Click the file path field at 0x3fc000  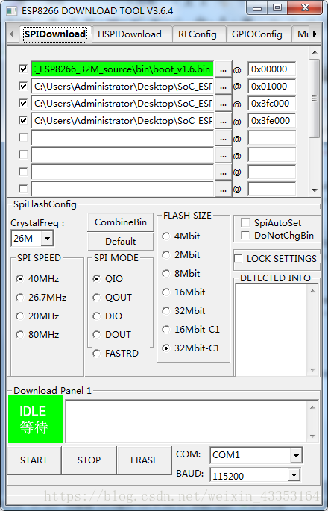(122, 104)
